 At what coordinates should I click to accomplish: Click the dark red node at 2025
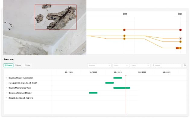click(x=180, y=30)
